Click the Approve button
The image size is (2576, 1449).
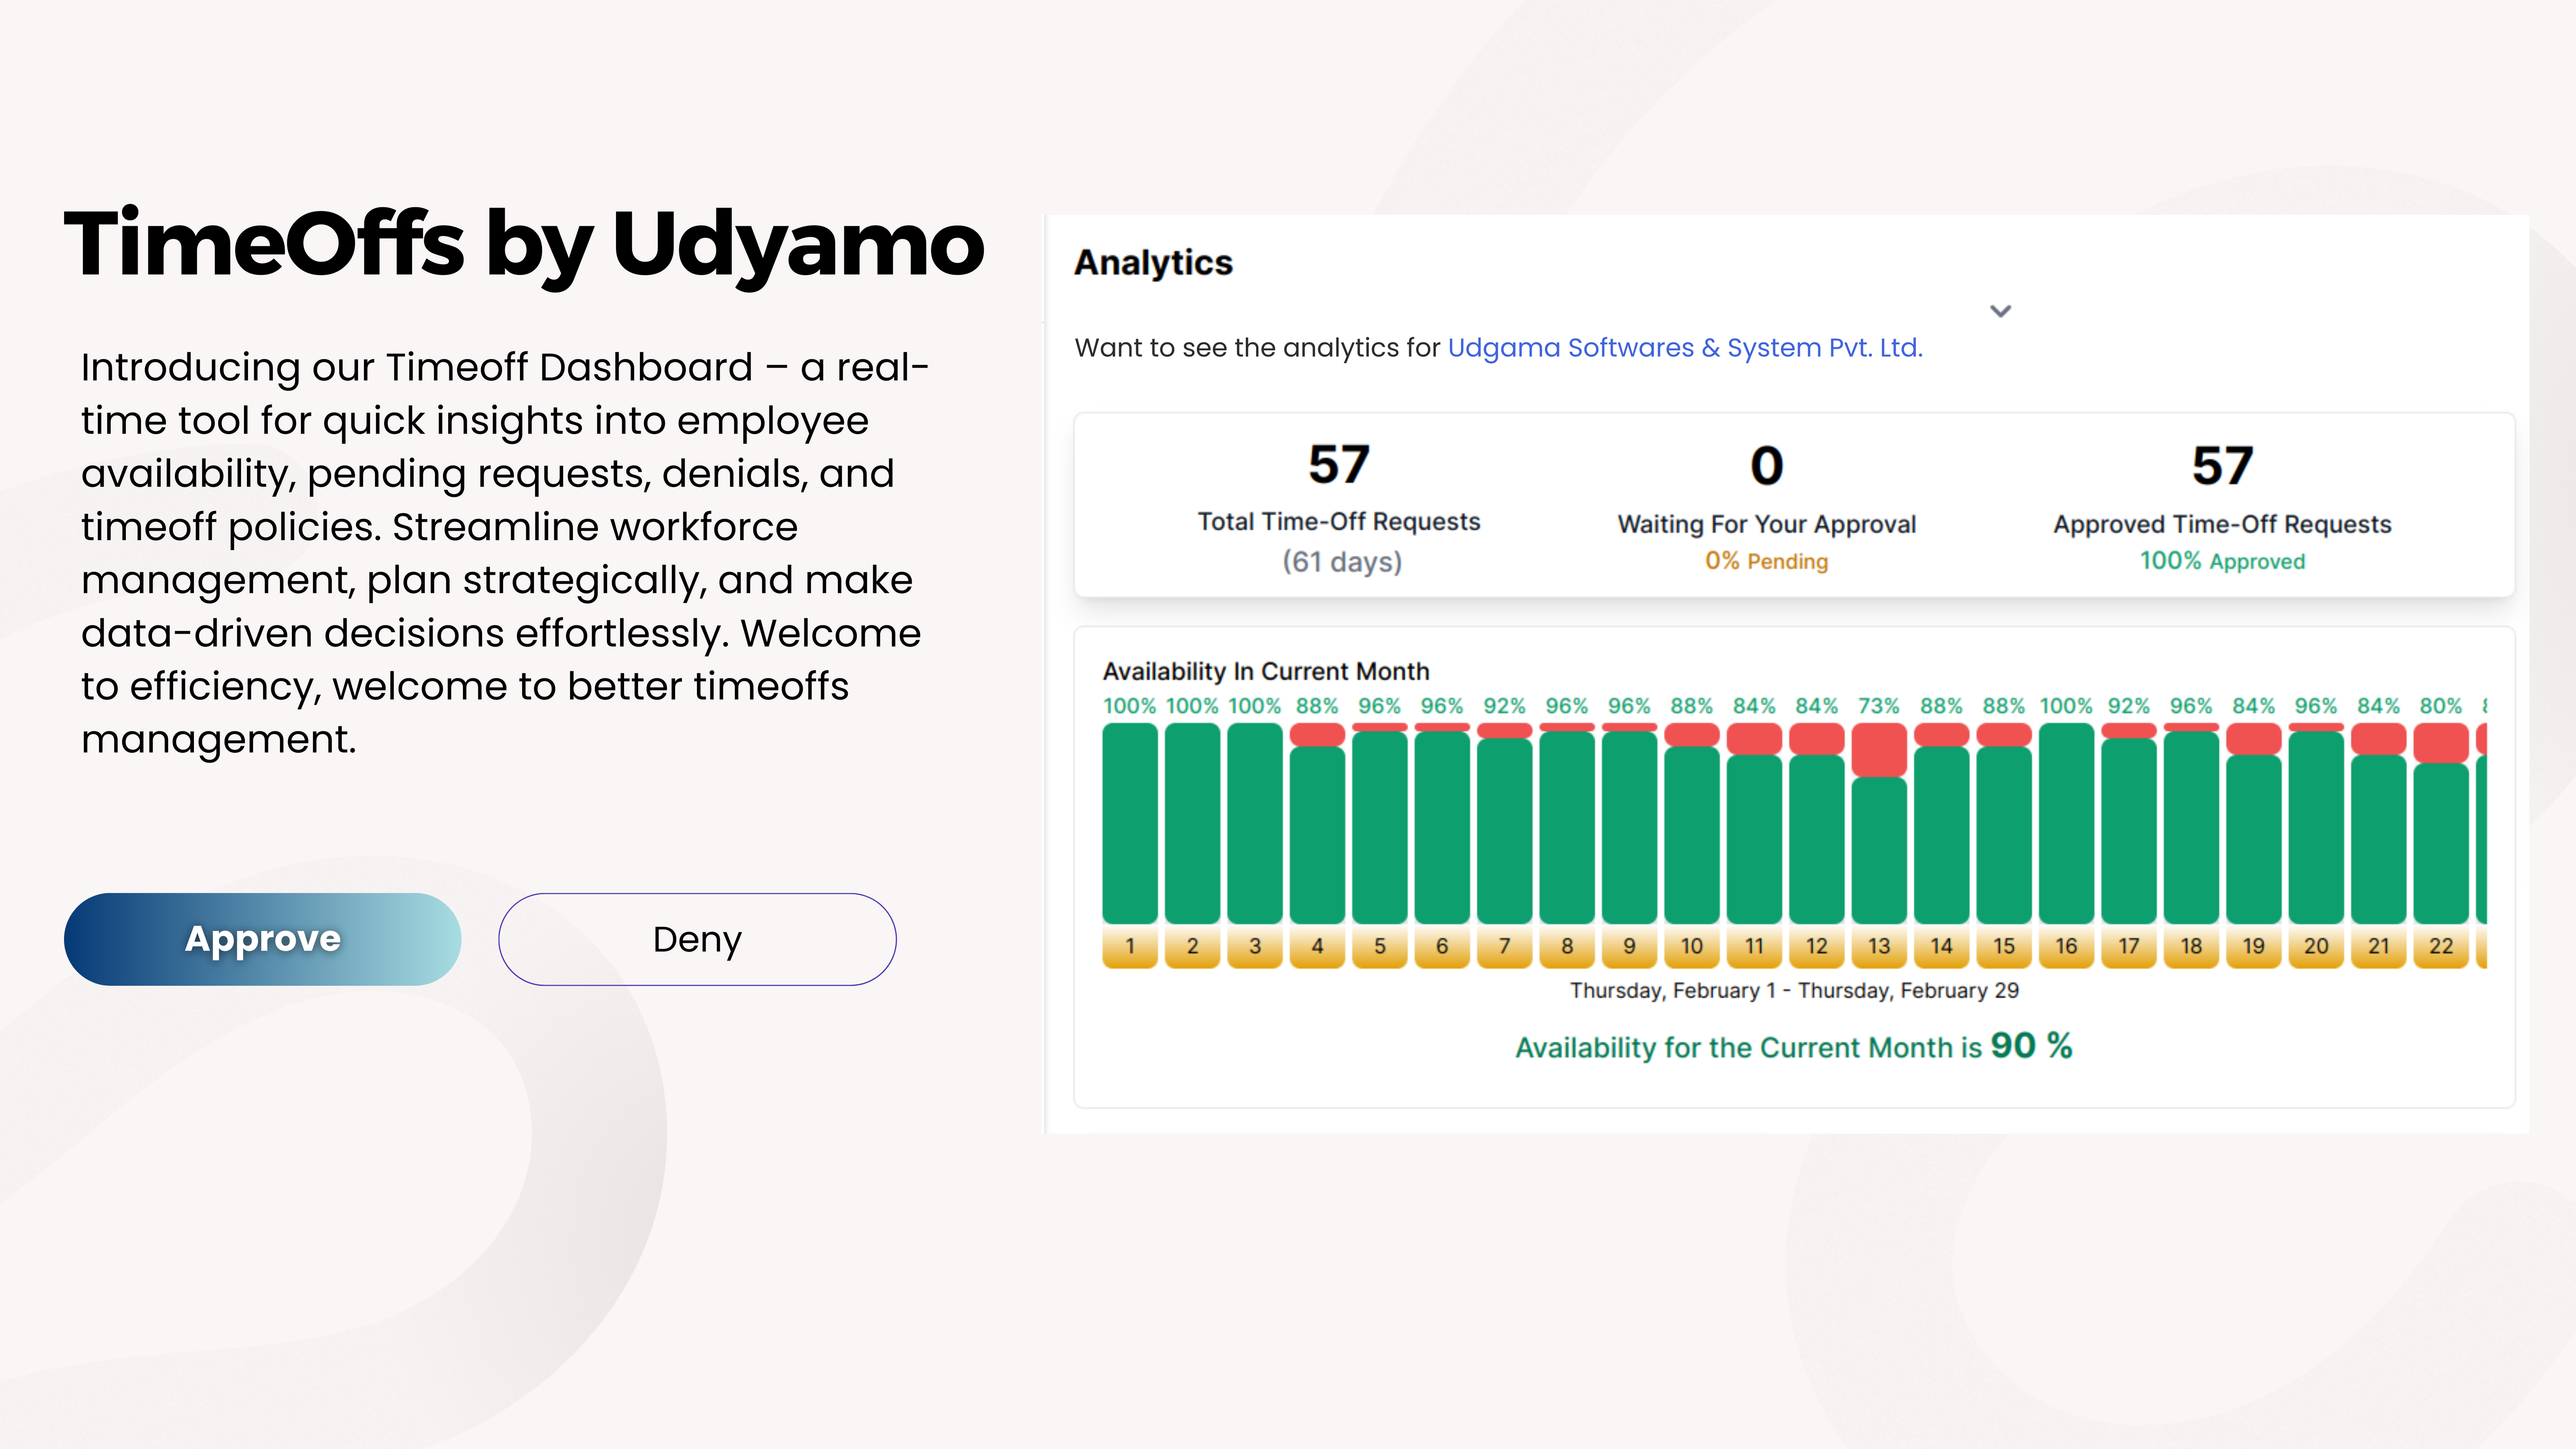click(262, 939)
